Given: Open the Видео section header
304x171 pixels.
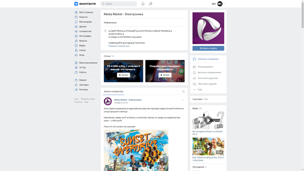Looking at the screenshot, I should [195, 109].
